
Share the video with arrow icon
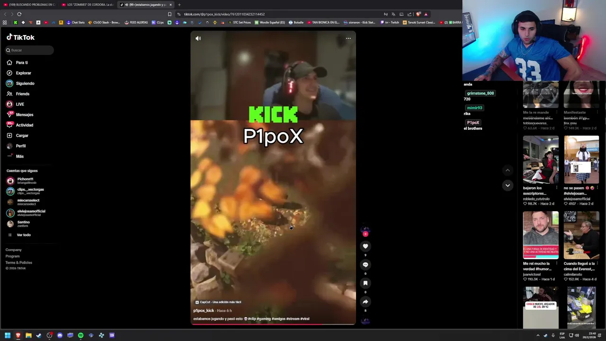pos(365,302)
